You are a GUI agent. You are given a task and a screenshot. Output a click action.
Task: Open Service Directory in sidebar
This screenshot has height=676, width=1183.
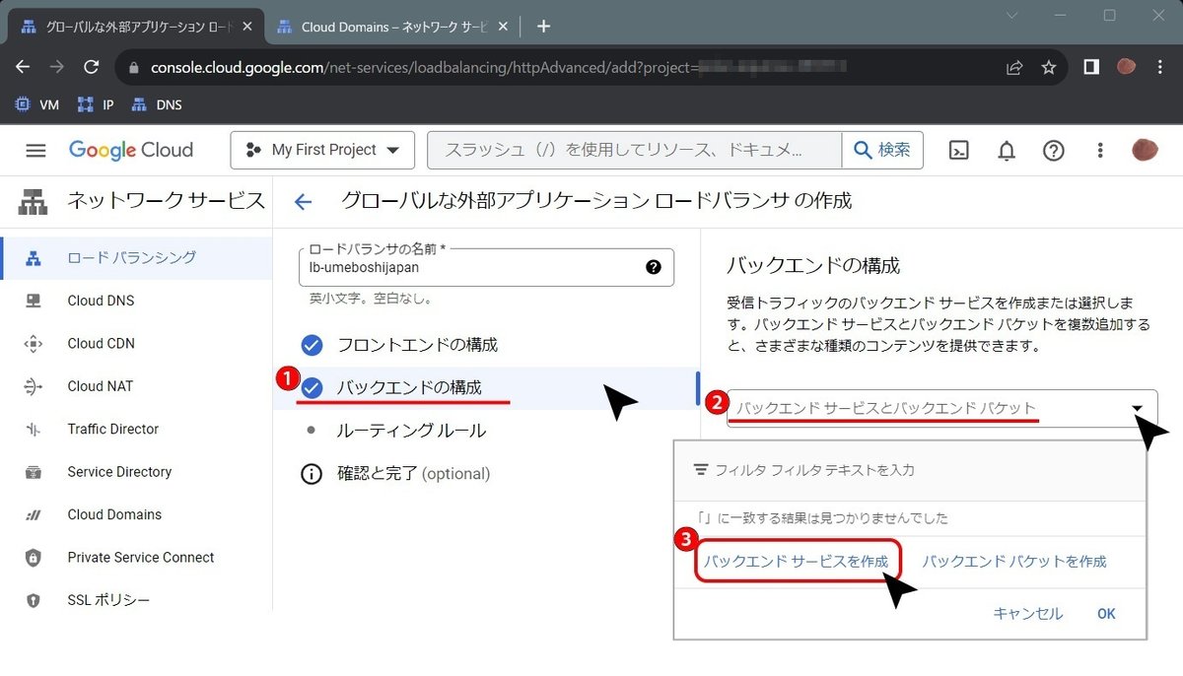tap(136, 472)
